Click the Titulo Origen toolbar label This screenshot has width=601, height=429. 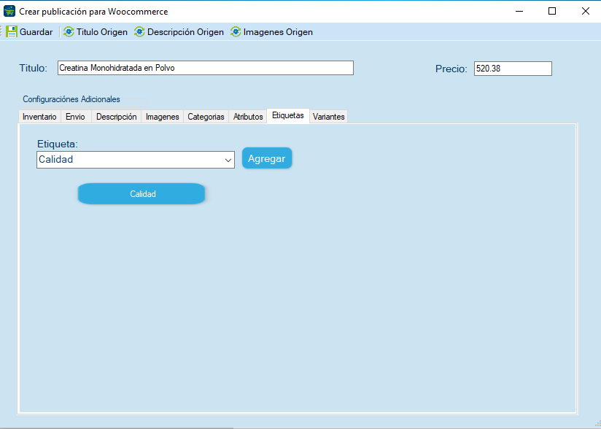(102, 32)
